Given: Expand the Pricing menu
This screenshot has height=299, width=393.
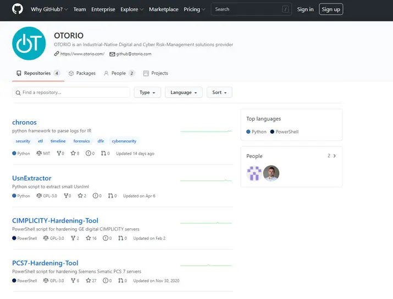Looking at the screenshot, I should point(194,9).
